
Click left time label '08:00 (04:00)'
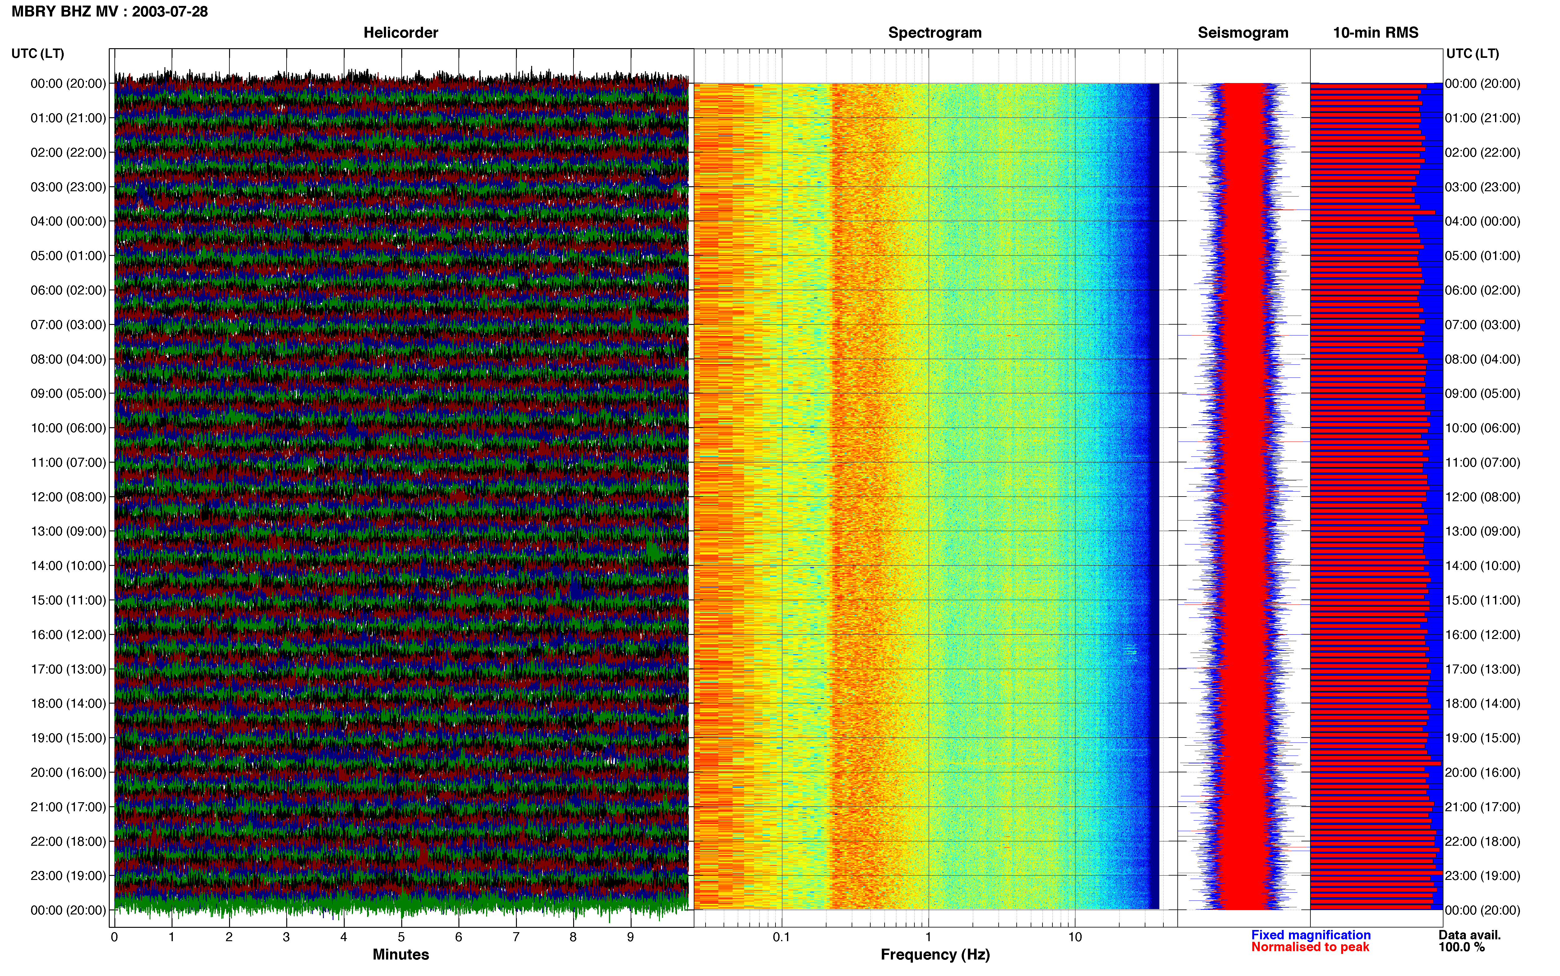[x=68, y=359]
